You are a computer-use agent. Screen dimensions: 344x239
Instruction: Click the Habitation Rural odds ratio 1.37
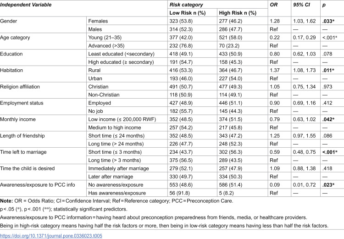tap(275, 70)
